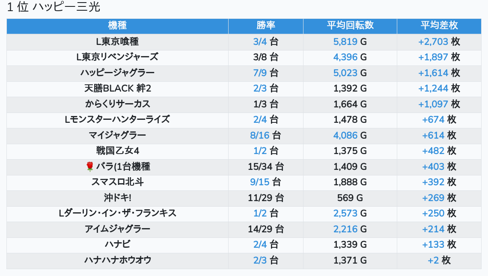Click the rose icon beside バラ
488x276 pixels.
pyautogui.click(x=89, y=166)
